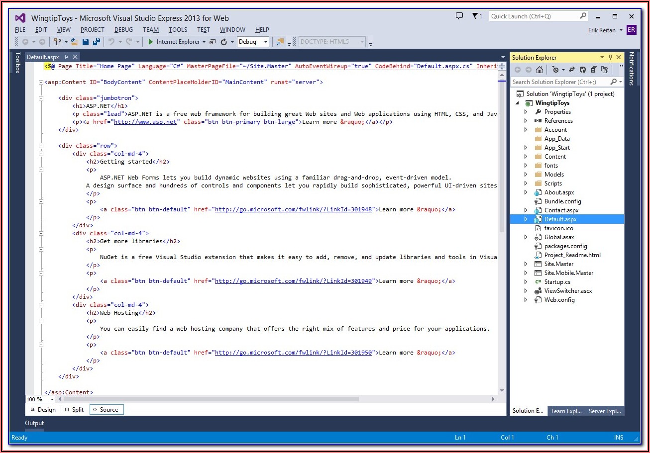Screen dimensions: 650x453
Task: Toggle auto-hide pin on Solution Explorer
Action: (x=611, y=57)
